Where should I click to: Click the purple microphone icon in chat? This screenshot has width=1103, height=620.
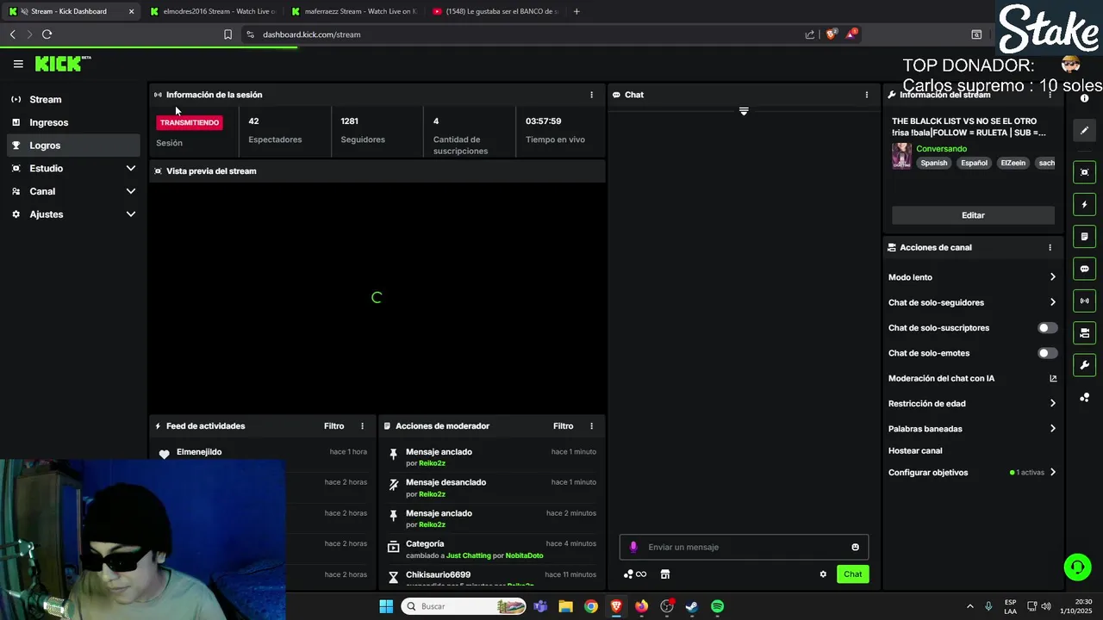click(633, 547)
